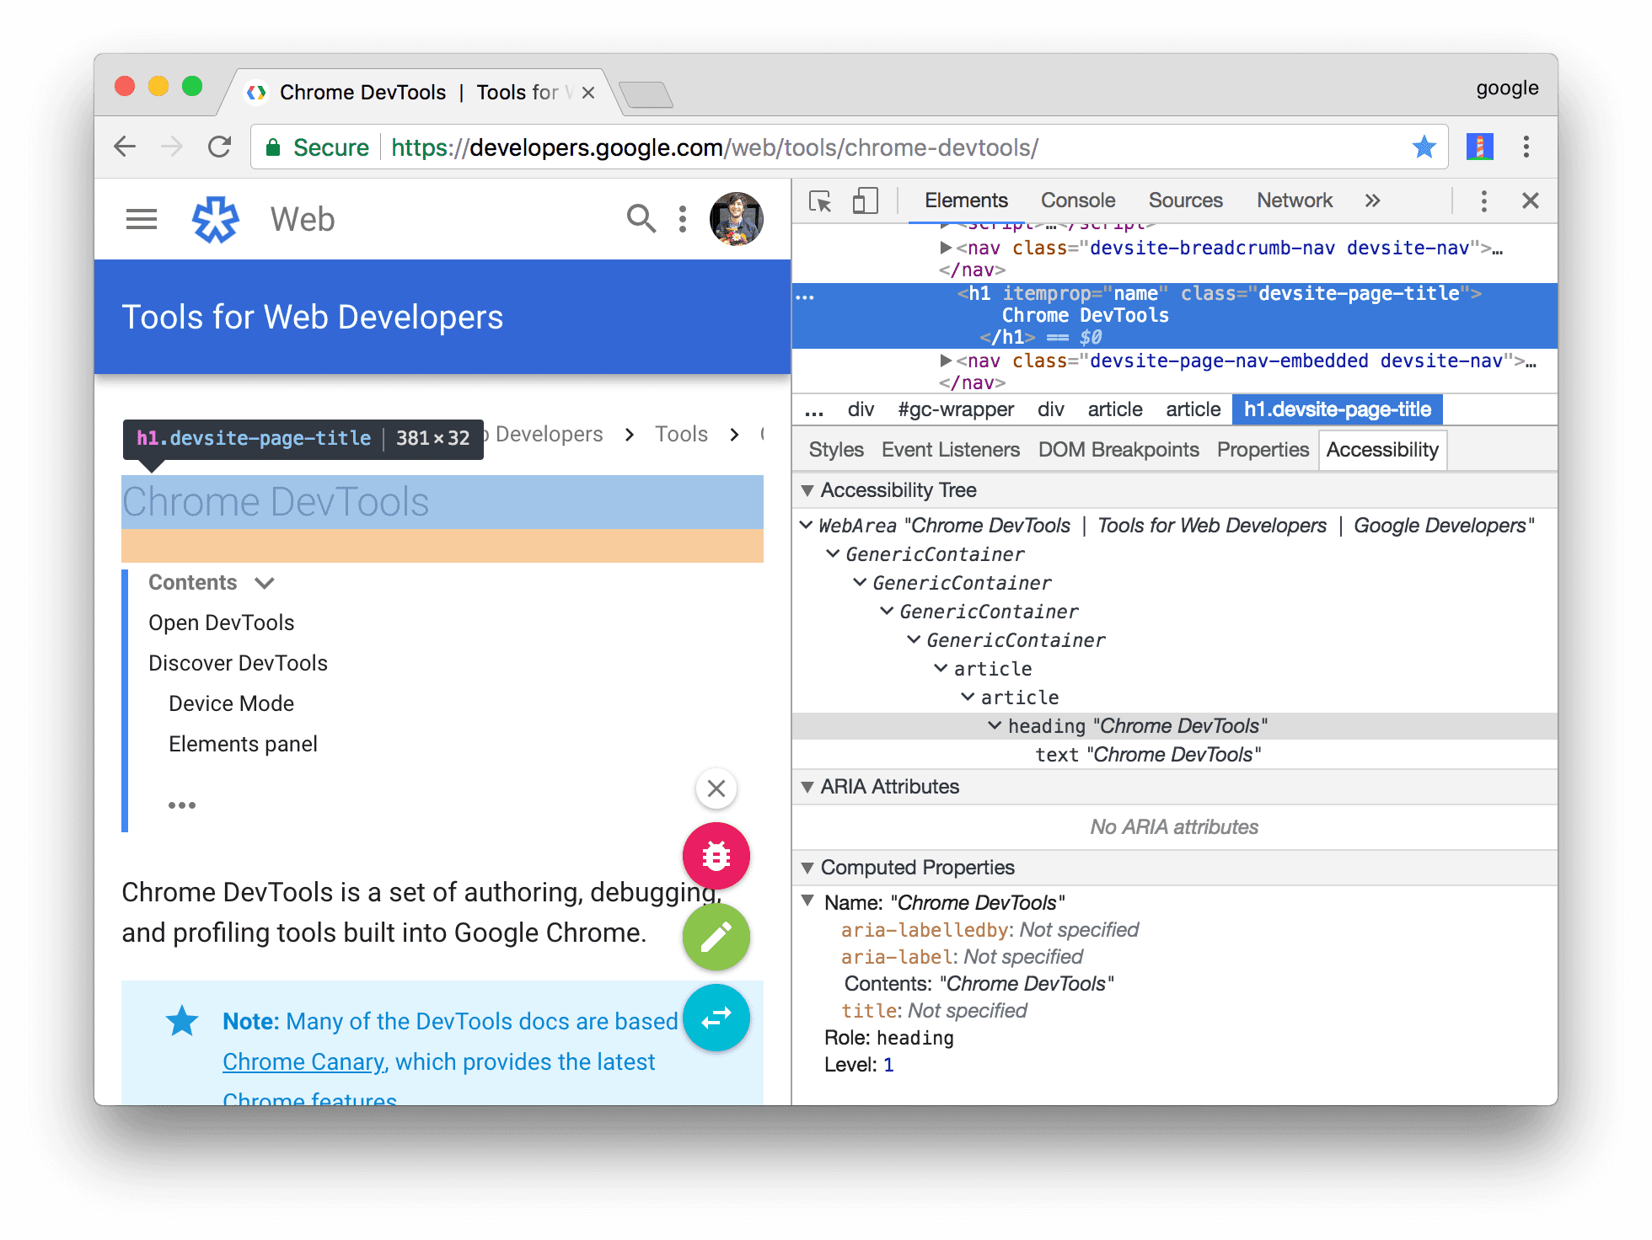
Task: Click the bookmark star icon in address bar
Action: (1425, 147)
